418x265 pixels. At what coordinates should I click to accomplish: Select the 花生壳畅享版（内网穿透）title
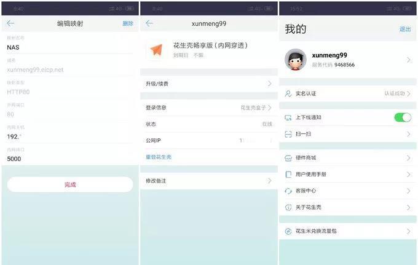tap(211, 45)
